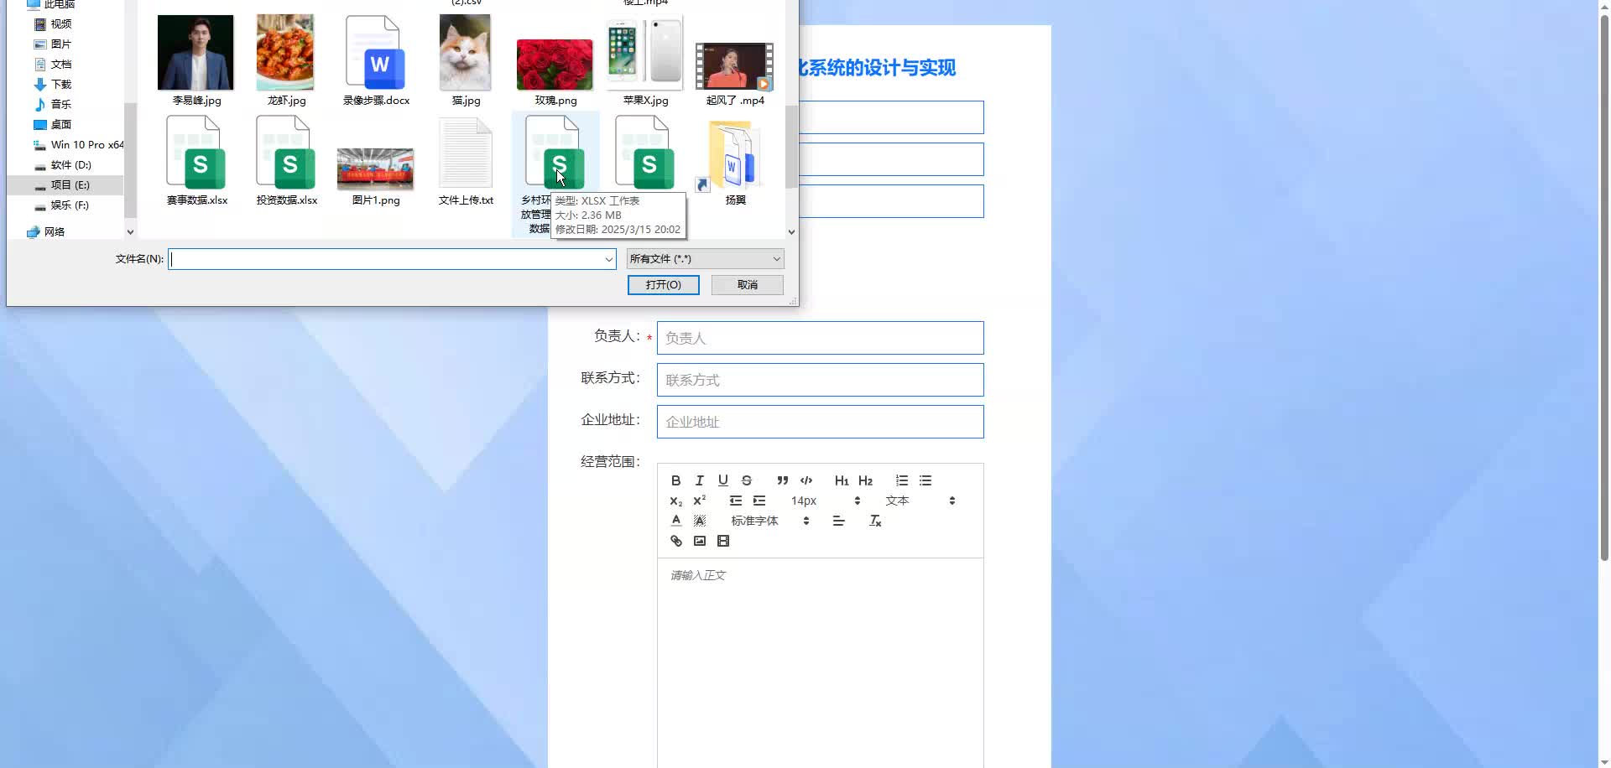This screenshot has height=768, width=1611.
Task: Open the font color picker
Action: (x=675, y=521)
